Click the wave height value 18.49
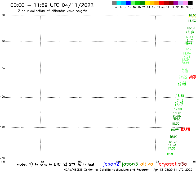 tap(191, 28)
